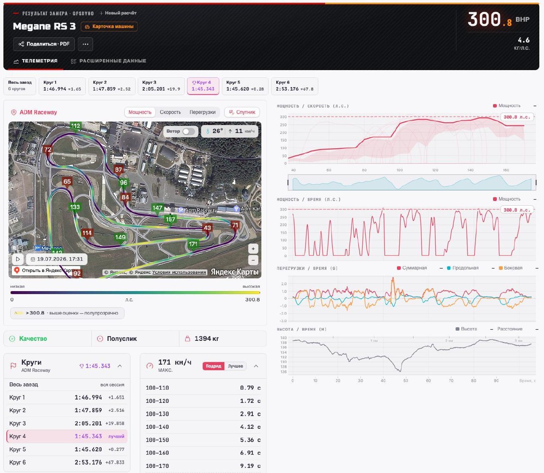Screen dimensions: 544x473
Task: Zoom in on the map with plus
Action: (x=253, y=249)
